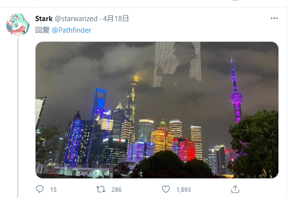Click the 286 retweets count

[x=117, y=189]
